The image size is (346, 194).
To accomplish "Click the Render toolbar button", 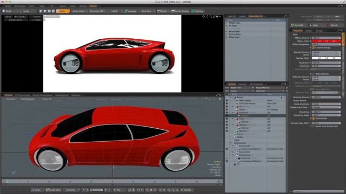I will coord(162,11).
